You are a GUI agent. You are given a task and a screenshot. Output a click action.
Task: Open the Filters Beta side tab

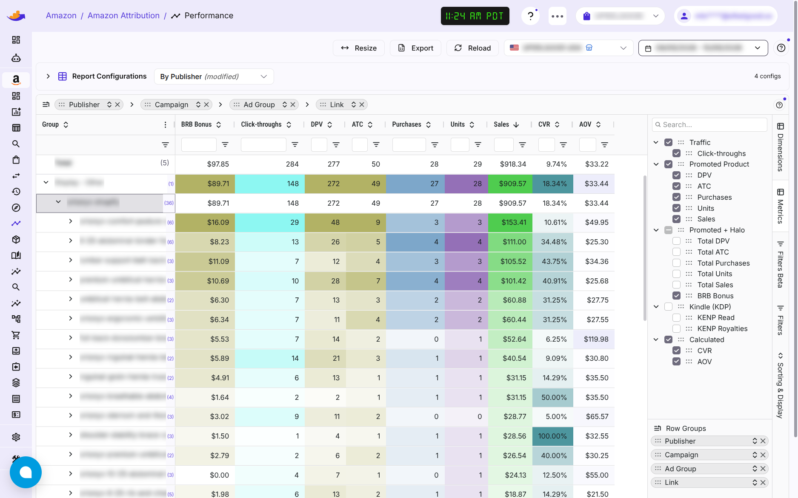click(780, 264)
